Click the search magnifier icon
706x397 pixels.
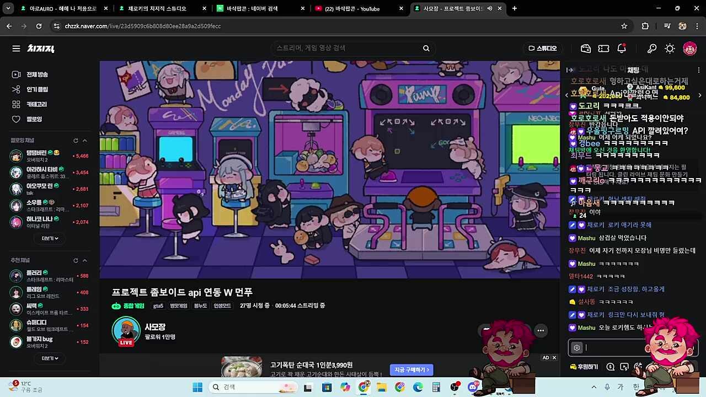[x=426, y=48]
